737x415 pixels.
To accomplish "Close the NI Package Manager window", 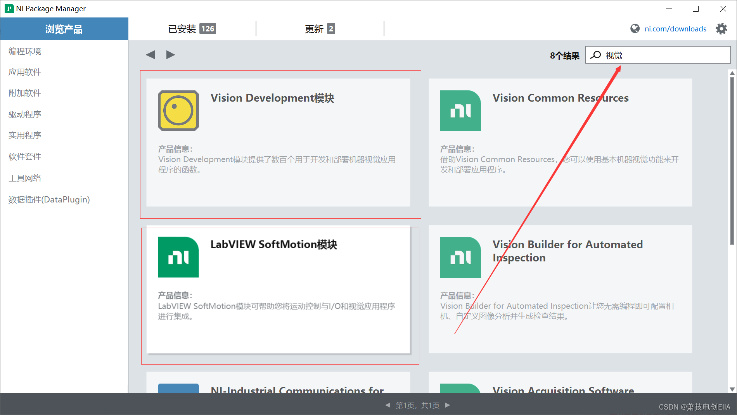I will 723,9.
